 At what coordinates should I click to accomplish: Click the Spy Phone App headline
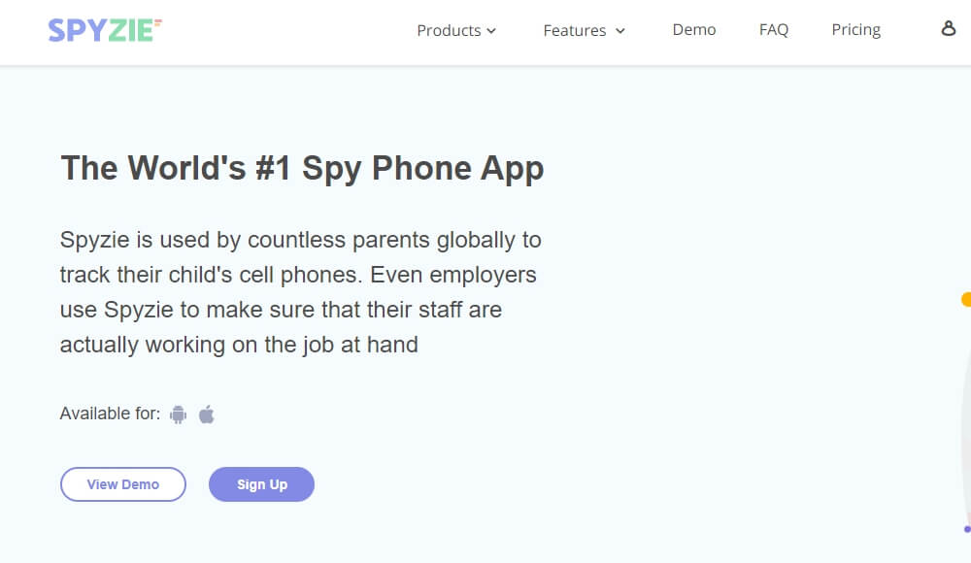pyautogui.click(x=302, y=167)
